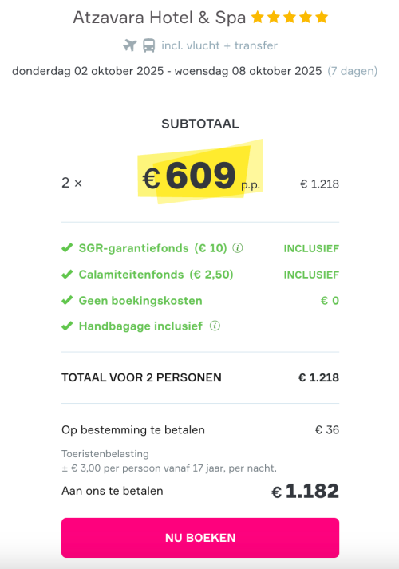Open the Atzavara Hotel & Spa title
This screenshot has height=569, width=399.
coord(160,18)
